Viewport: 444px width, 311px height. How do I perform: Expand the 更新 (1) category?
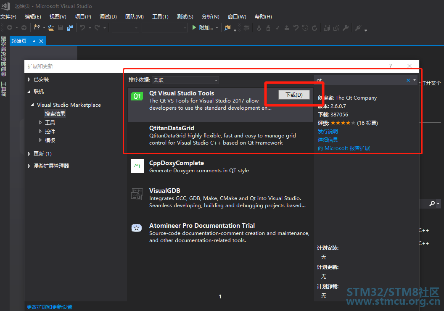tap(29, 154)
